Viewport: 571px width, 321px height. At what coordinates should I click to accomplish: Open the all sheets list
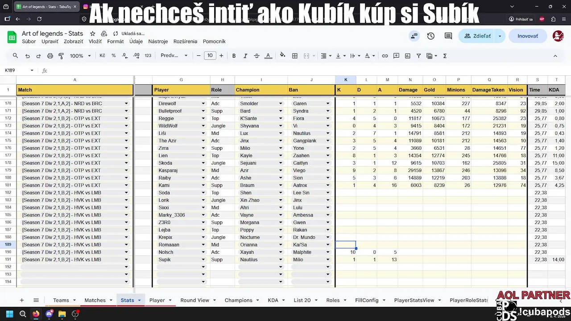click(x=36, y=300)
